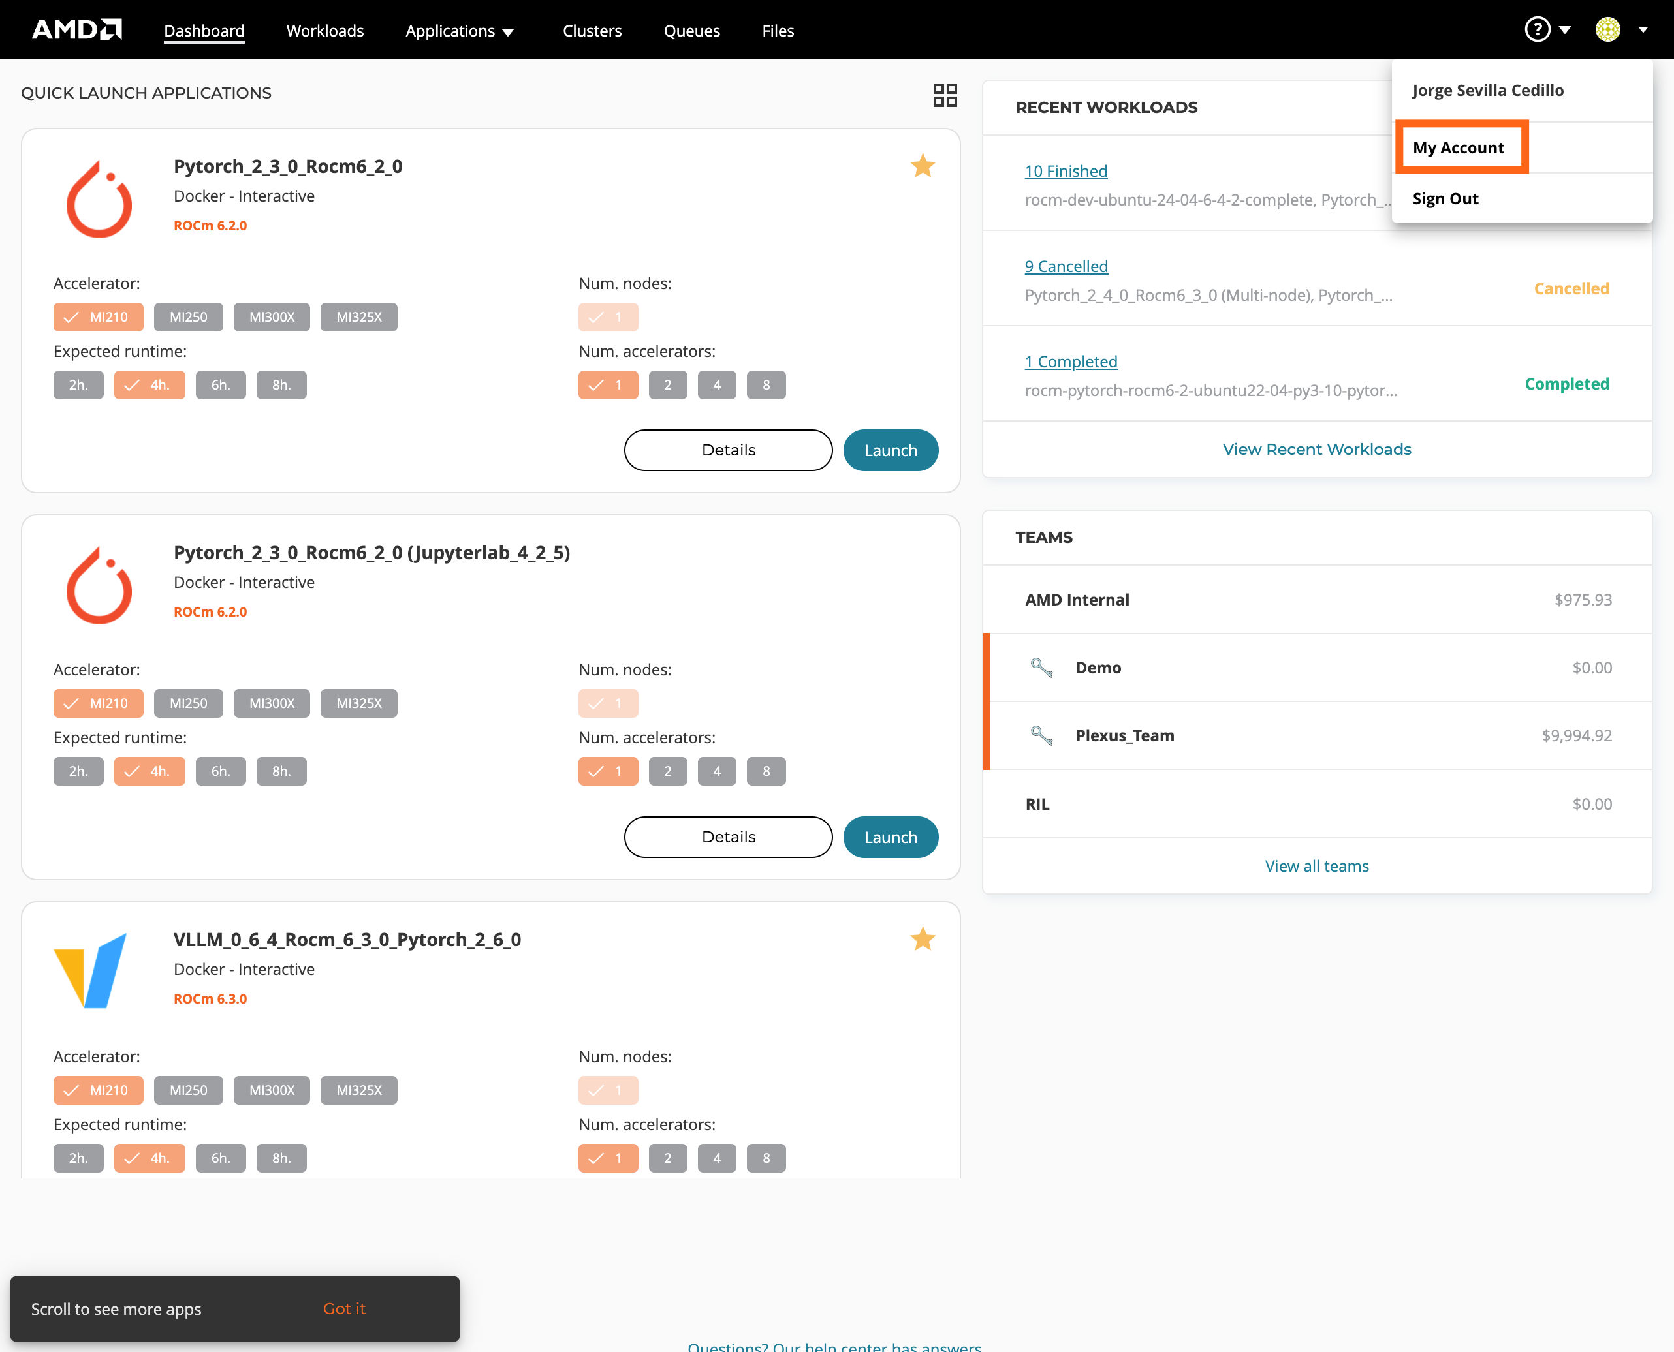This screenshot has width=1674, height=1352.
Task: Open the 9 Cancelled workloads link
Action: click(1066, 266)
